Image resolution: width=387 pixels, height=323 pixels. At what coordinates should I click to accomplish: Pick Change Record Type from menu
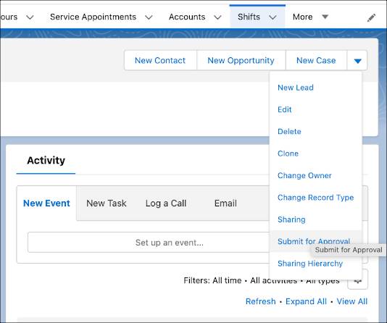pos(316,198)
